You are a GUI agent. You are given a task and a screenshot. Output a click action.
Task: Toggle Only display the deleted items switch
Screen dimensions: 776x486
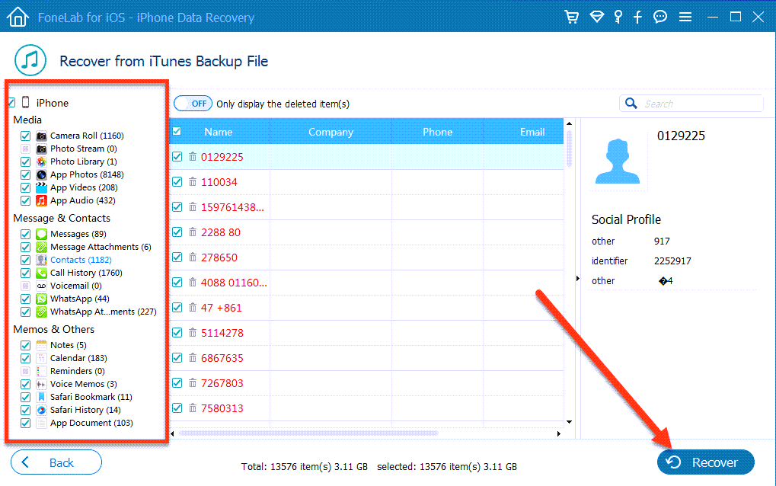click(193, 104)
